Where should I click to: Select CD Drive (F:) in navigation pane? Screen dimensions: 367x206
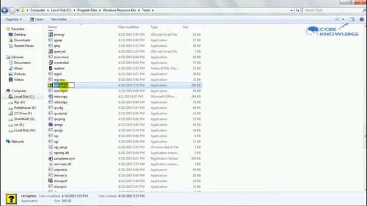pos(23,113)
